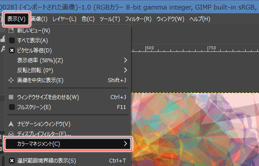Select 画像を中央に表示(E) entry

pyautogui.click(x=68, y=80)
